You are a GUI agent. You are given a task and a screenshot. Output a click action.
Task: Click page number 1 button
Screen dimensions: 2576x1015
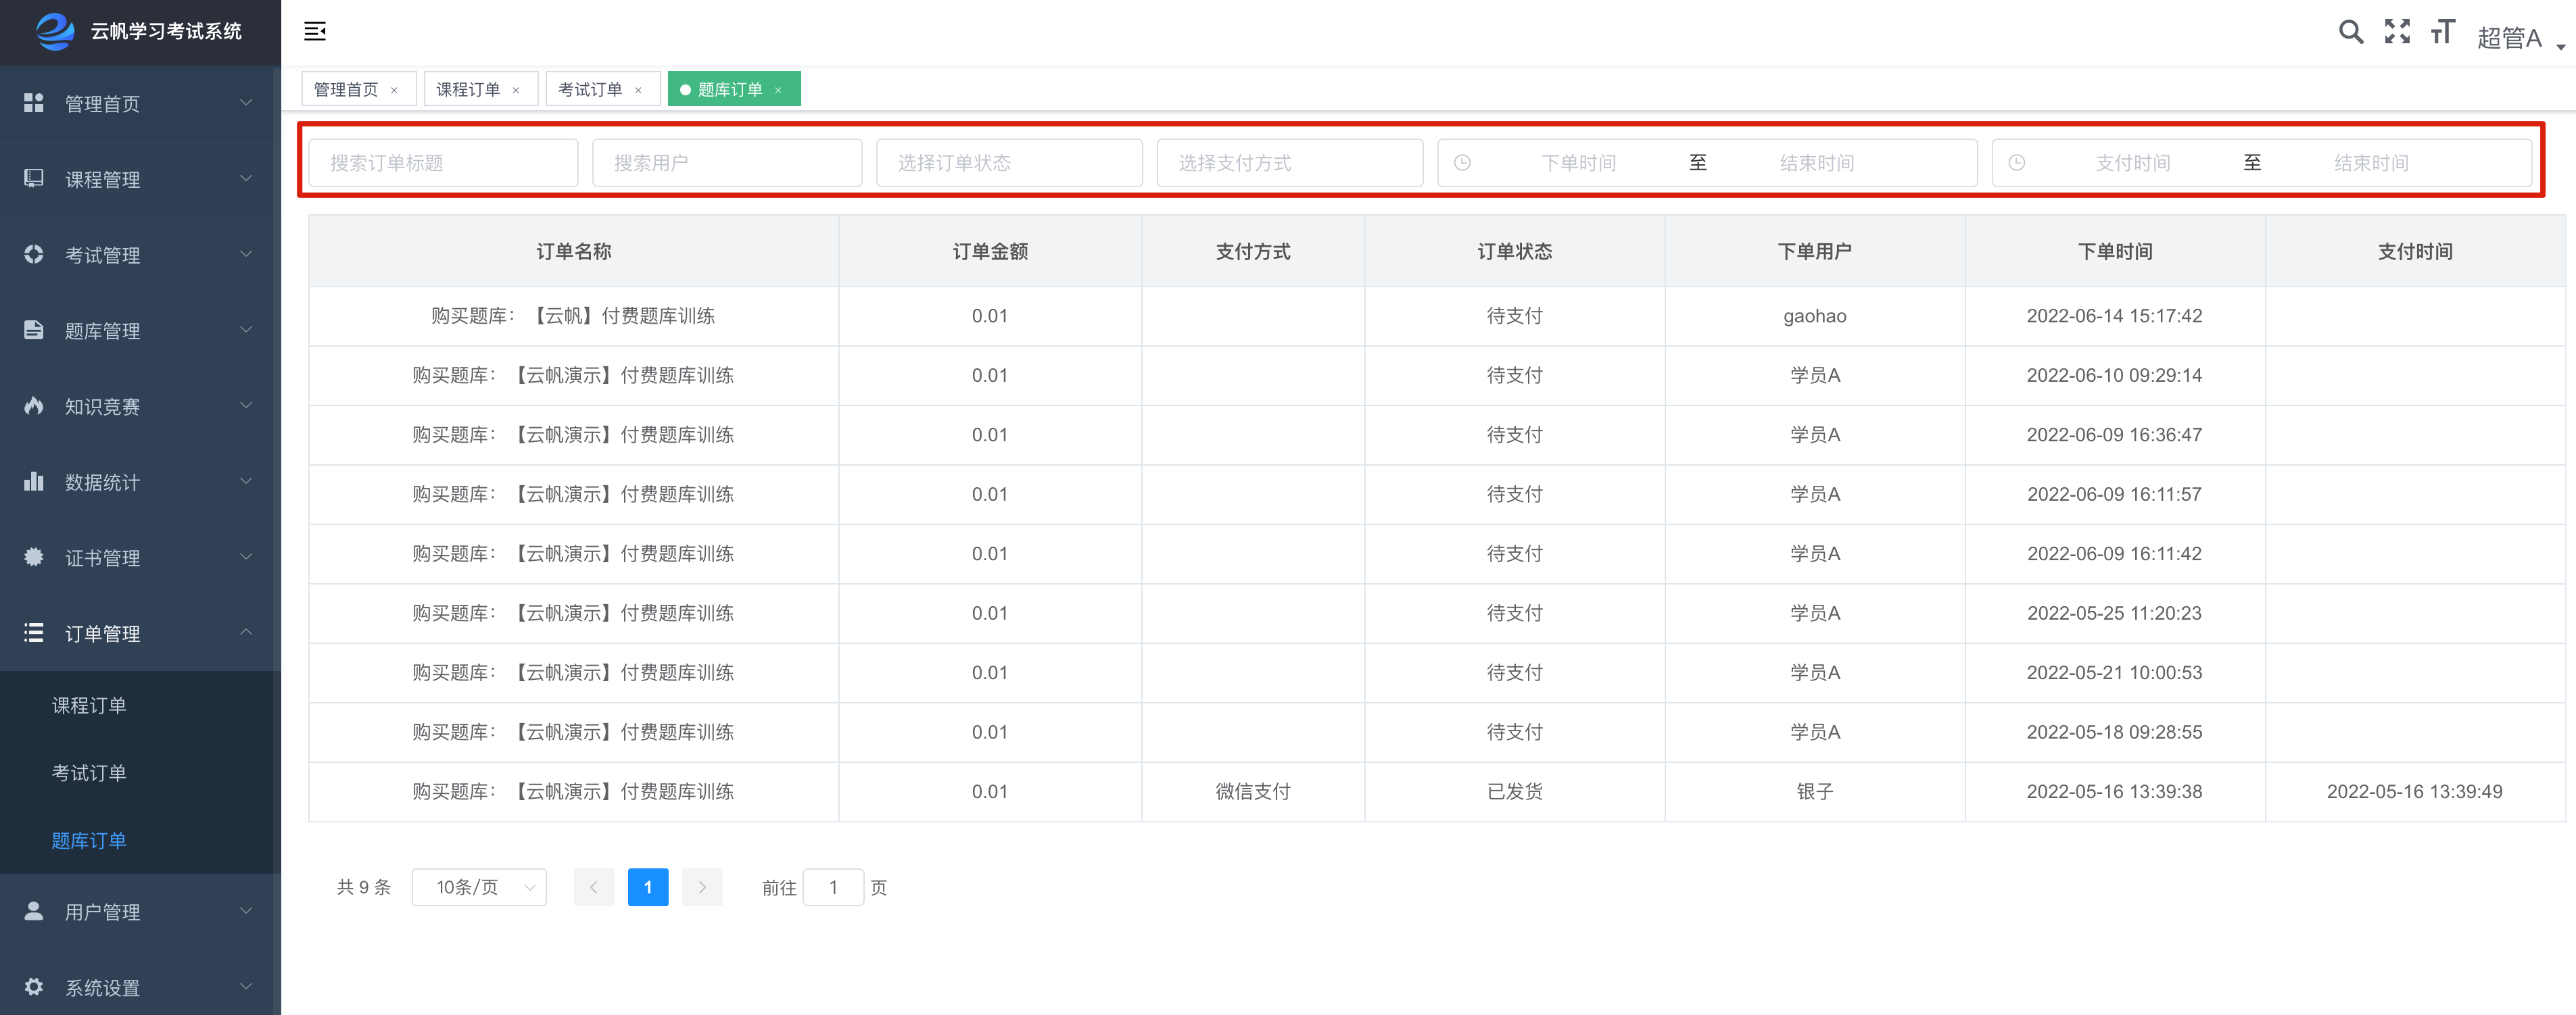(x=648, y=887)
